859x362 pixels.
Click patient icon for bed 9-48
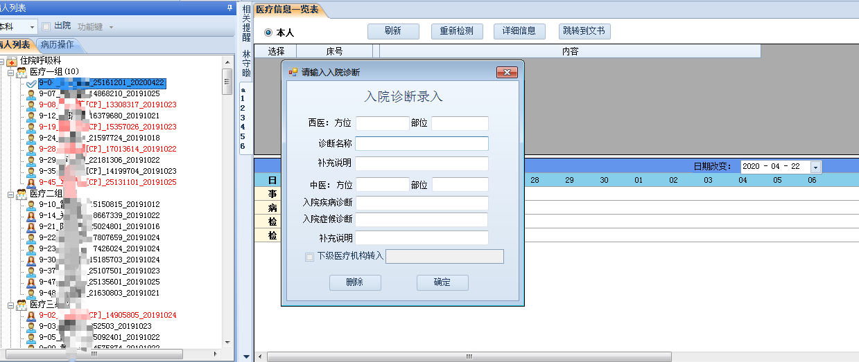click(x=31, y=293)
